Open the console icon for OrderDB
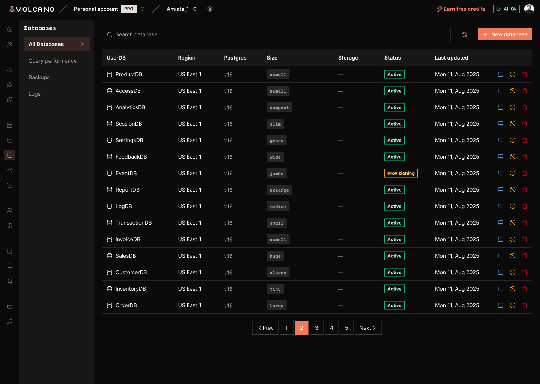The width and height of the screenshot is (540, 384). point(501,305)
